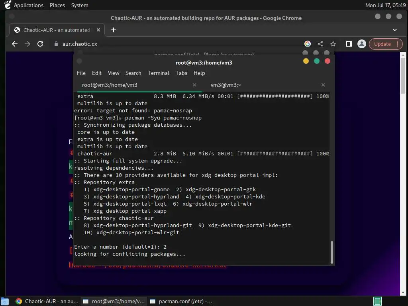The width and height of the screenshot is (408, 306).
Task: Click 'xdg-desktop-portal-gnome' option text
Action: (131, 189)
